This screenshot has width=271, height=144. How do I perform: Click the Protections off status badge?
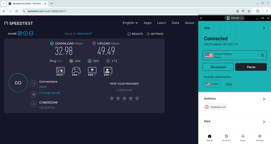click(x=215, y=107)
